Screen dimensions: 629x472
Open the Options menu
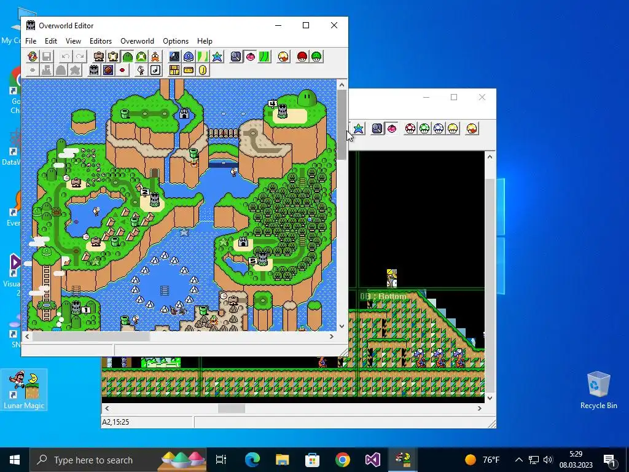pyautogui.click(x=175, y=41)
